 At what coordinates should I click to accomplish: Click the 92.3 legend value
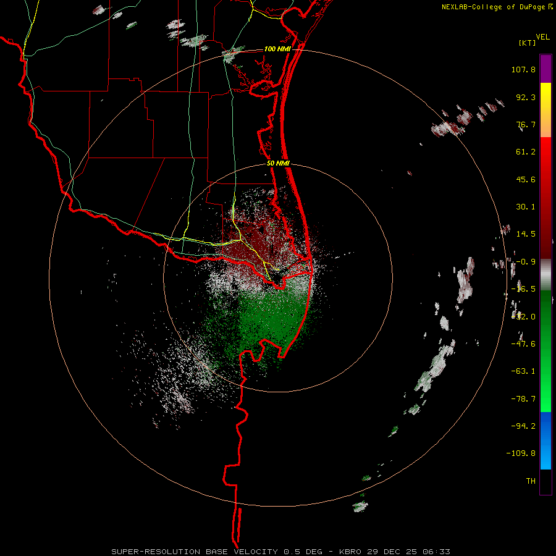pyautogui.click(x=526, y=97)
